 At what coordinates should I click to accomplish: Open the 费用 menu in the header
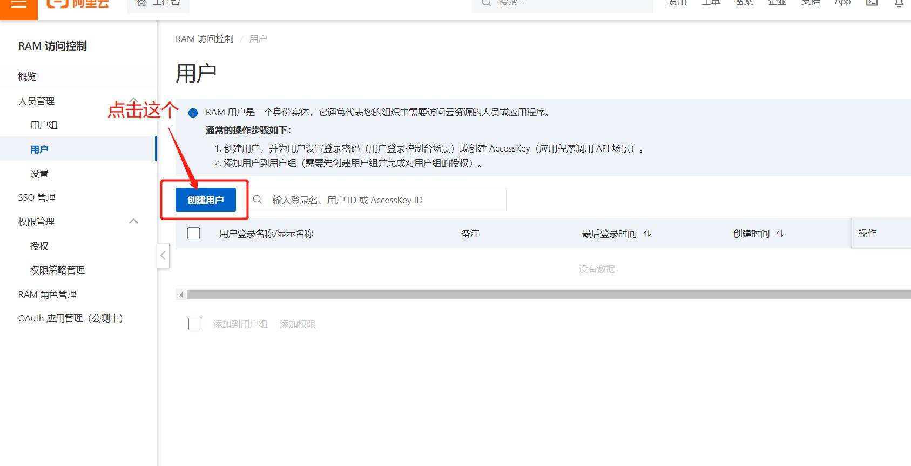point(677,3)
